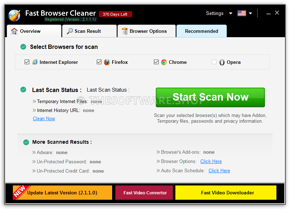Image resolution: width=290 pixels, height=209 pixels.
Task: Click the Un-Protected Password entry
Action: click(x=66, y=162)
